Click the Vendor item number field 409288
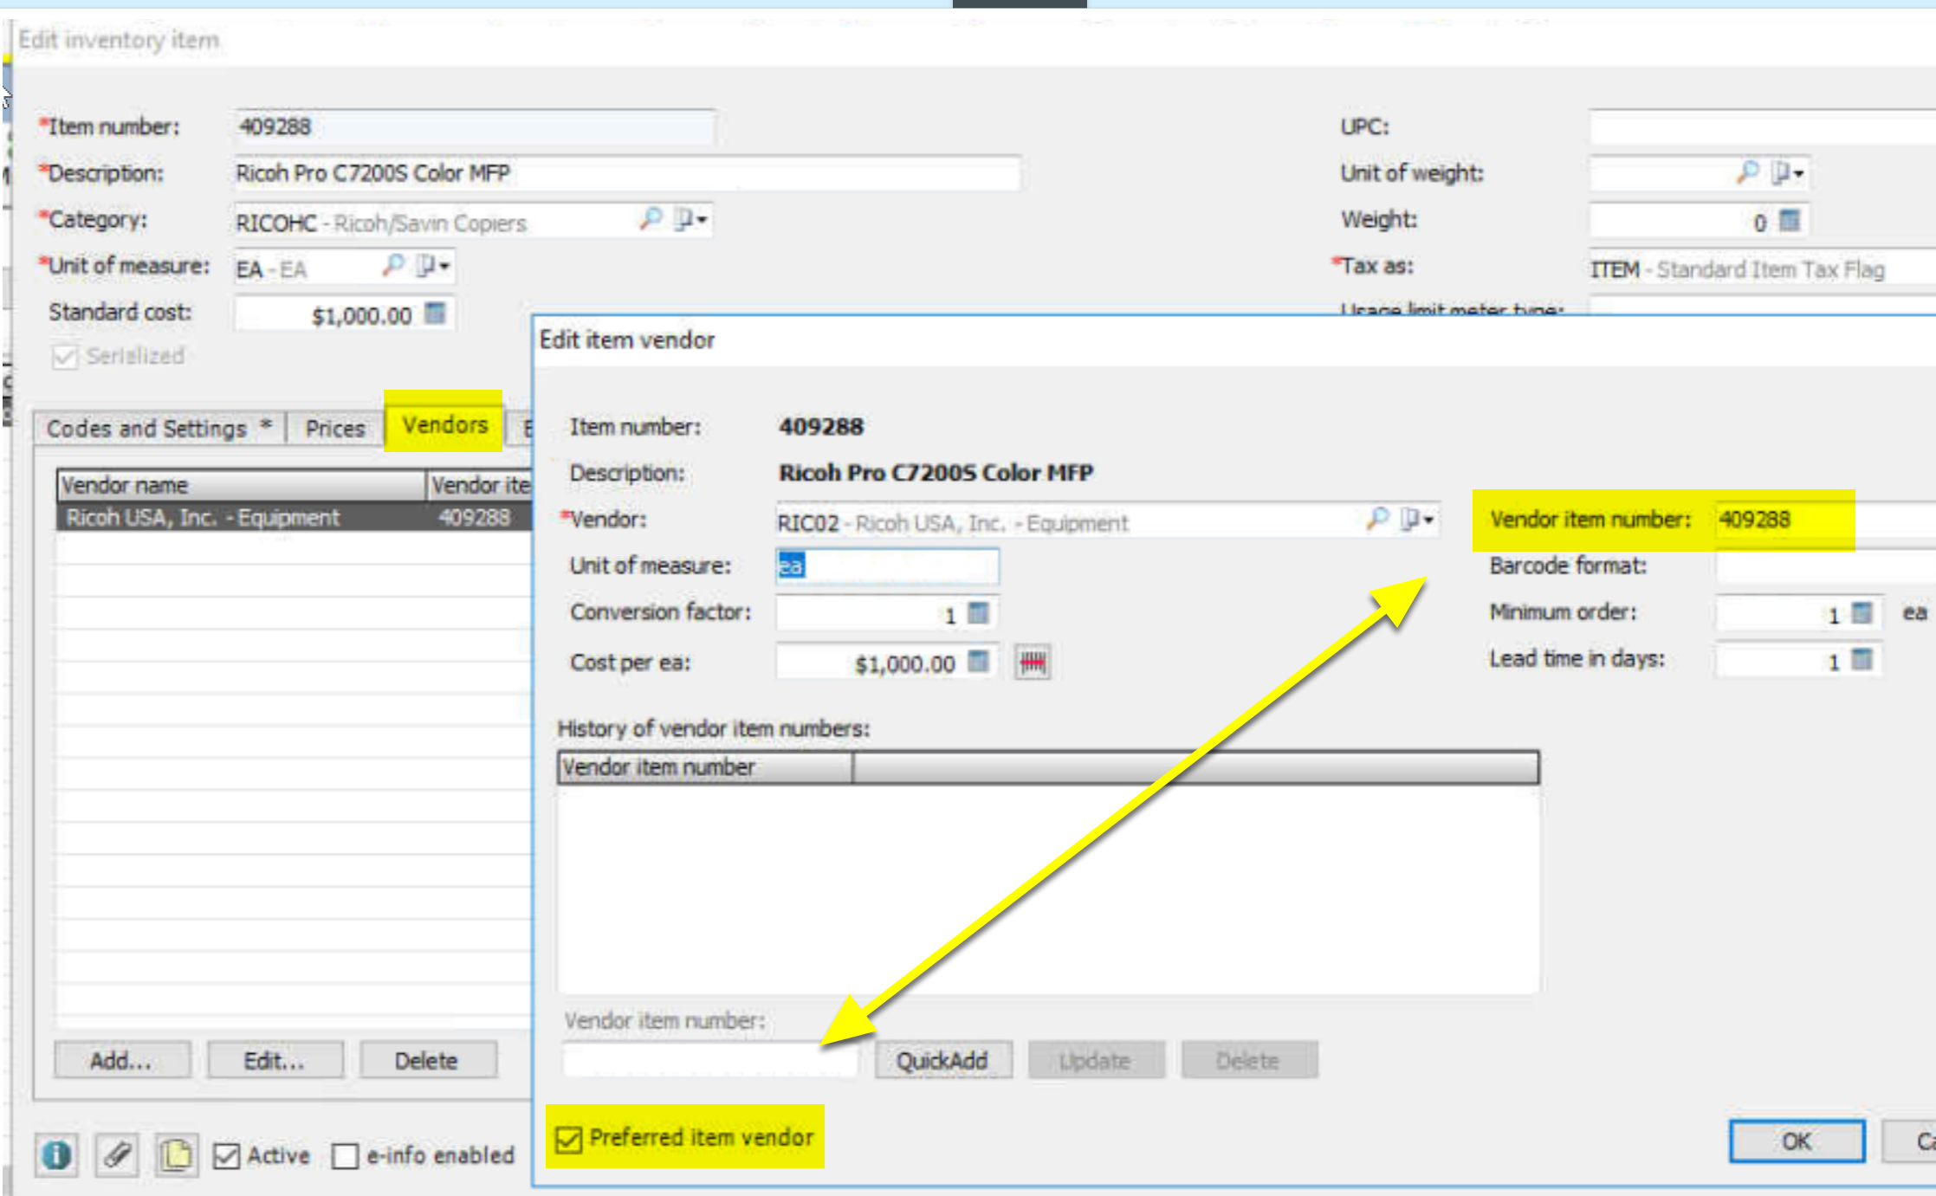1936x1196 pixels. point(1825,520)
